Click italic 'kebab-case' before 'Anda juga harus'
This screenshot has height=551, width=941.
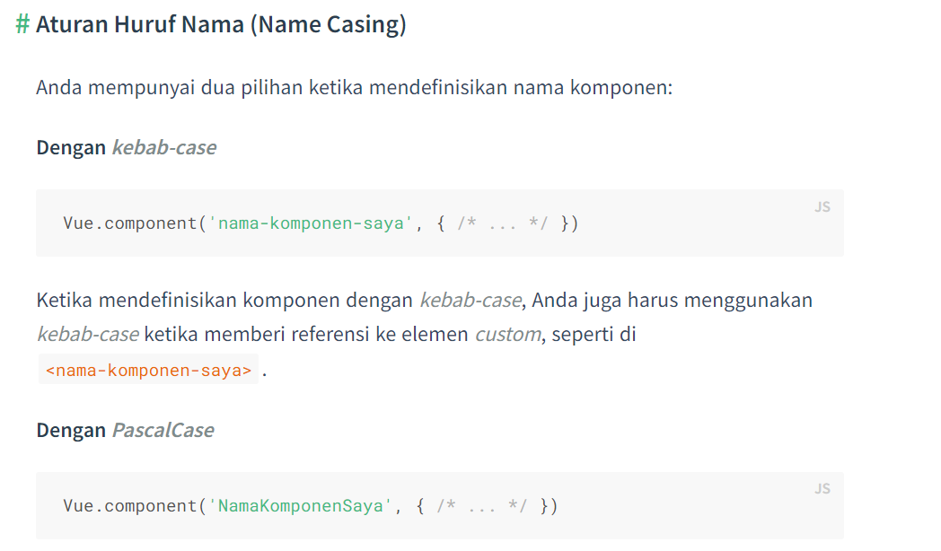(x=470, y=300)
